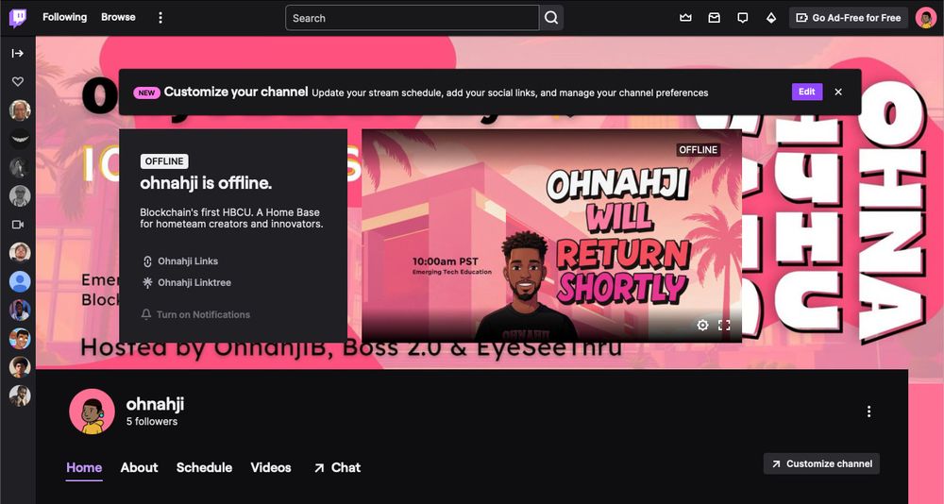This screenshot has height=504, width=944.
Task: Open the notifications inbox icon
Action: (714, 18)
